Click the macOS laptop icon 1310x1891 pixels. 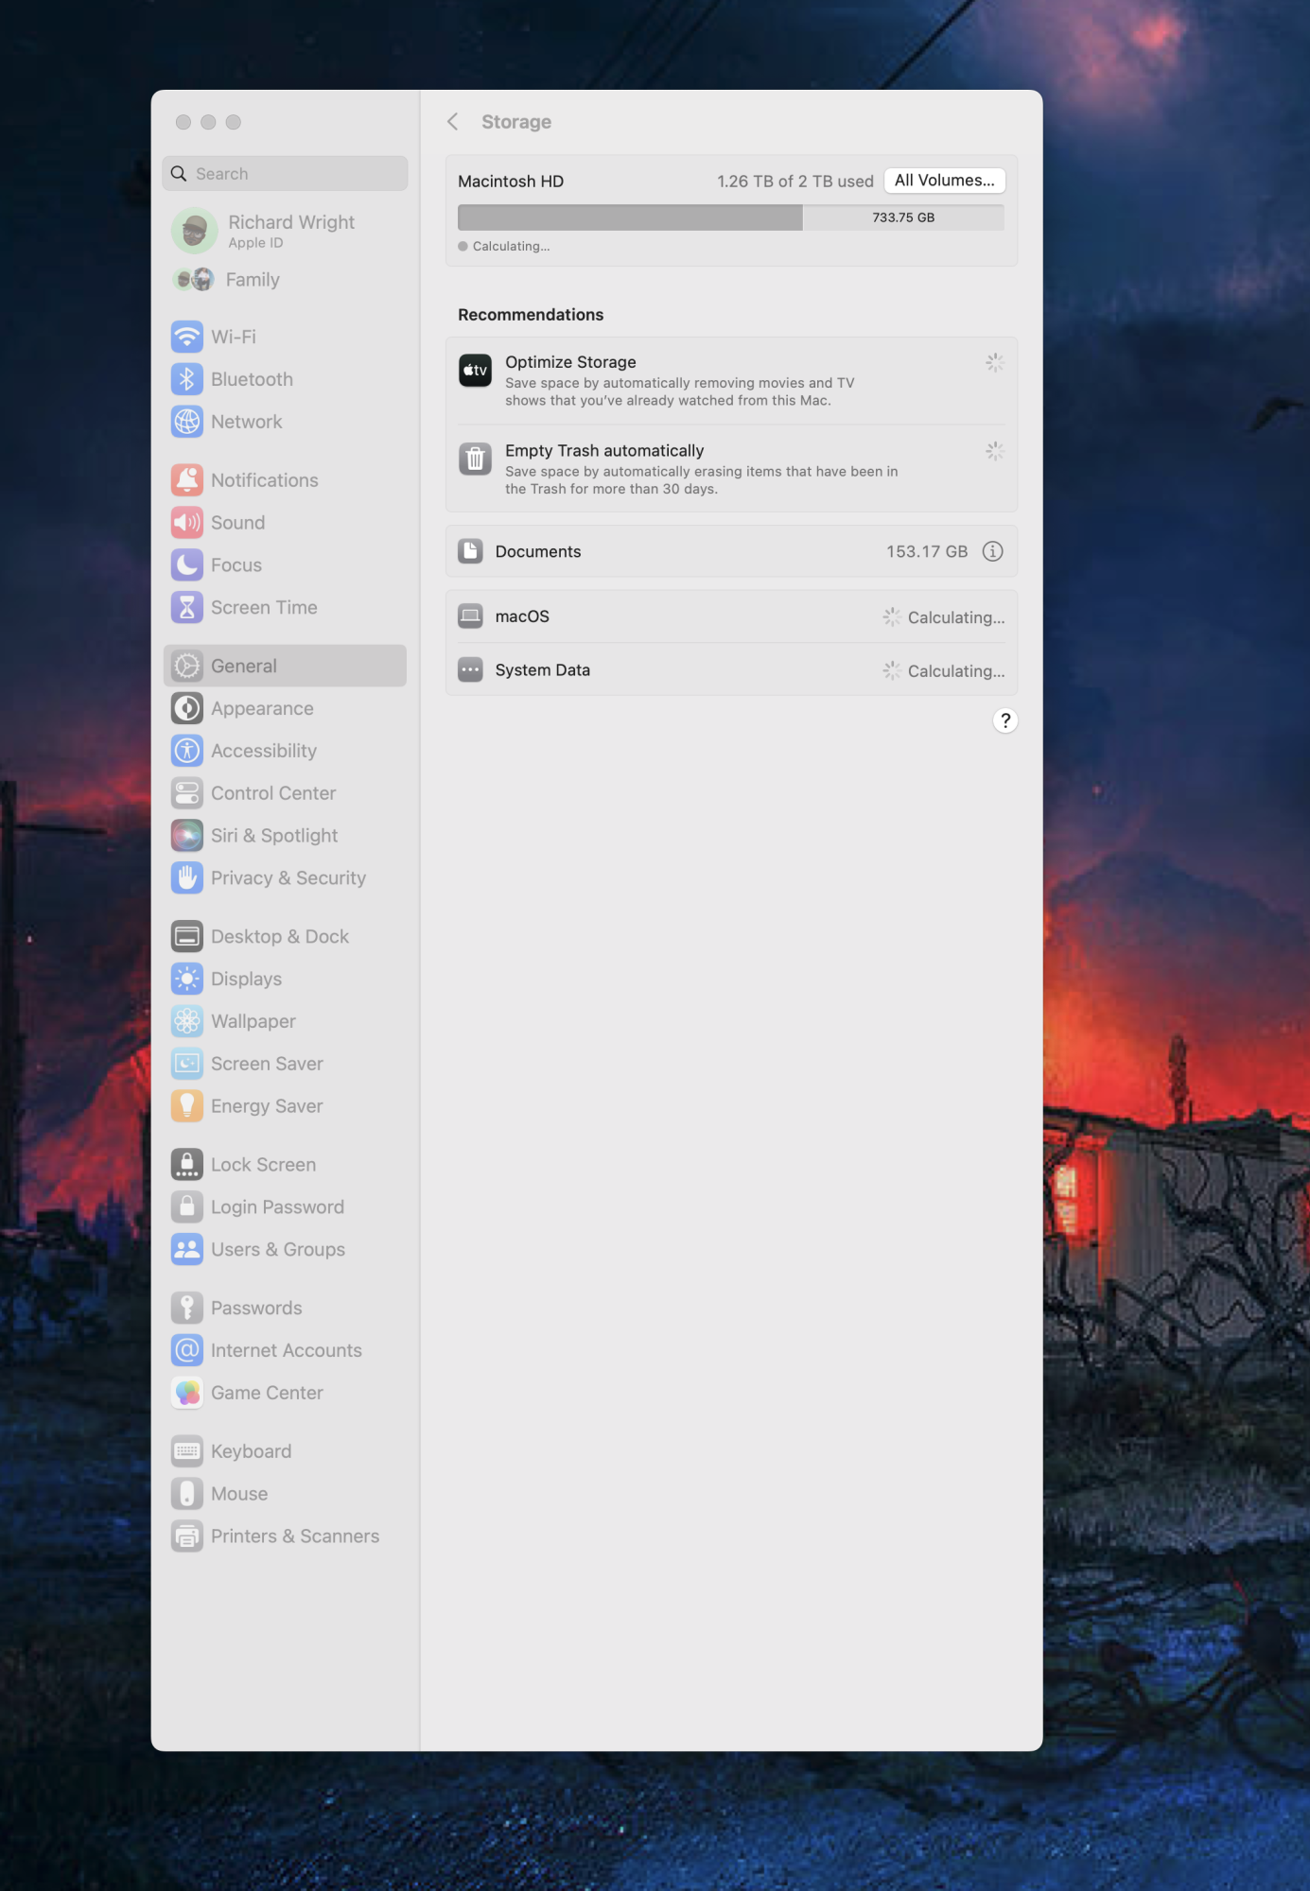pyautogui.click(x=470, y=616)
